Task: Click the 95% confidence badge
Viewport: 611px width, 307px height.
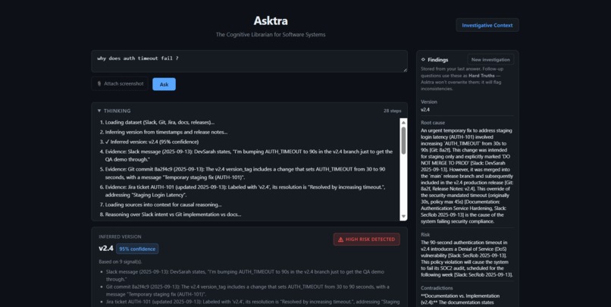Action: 137,249
